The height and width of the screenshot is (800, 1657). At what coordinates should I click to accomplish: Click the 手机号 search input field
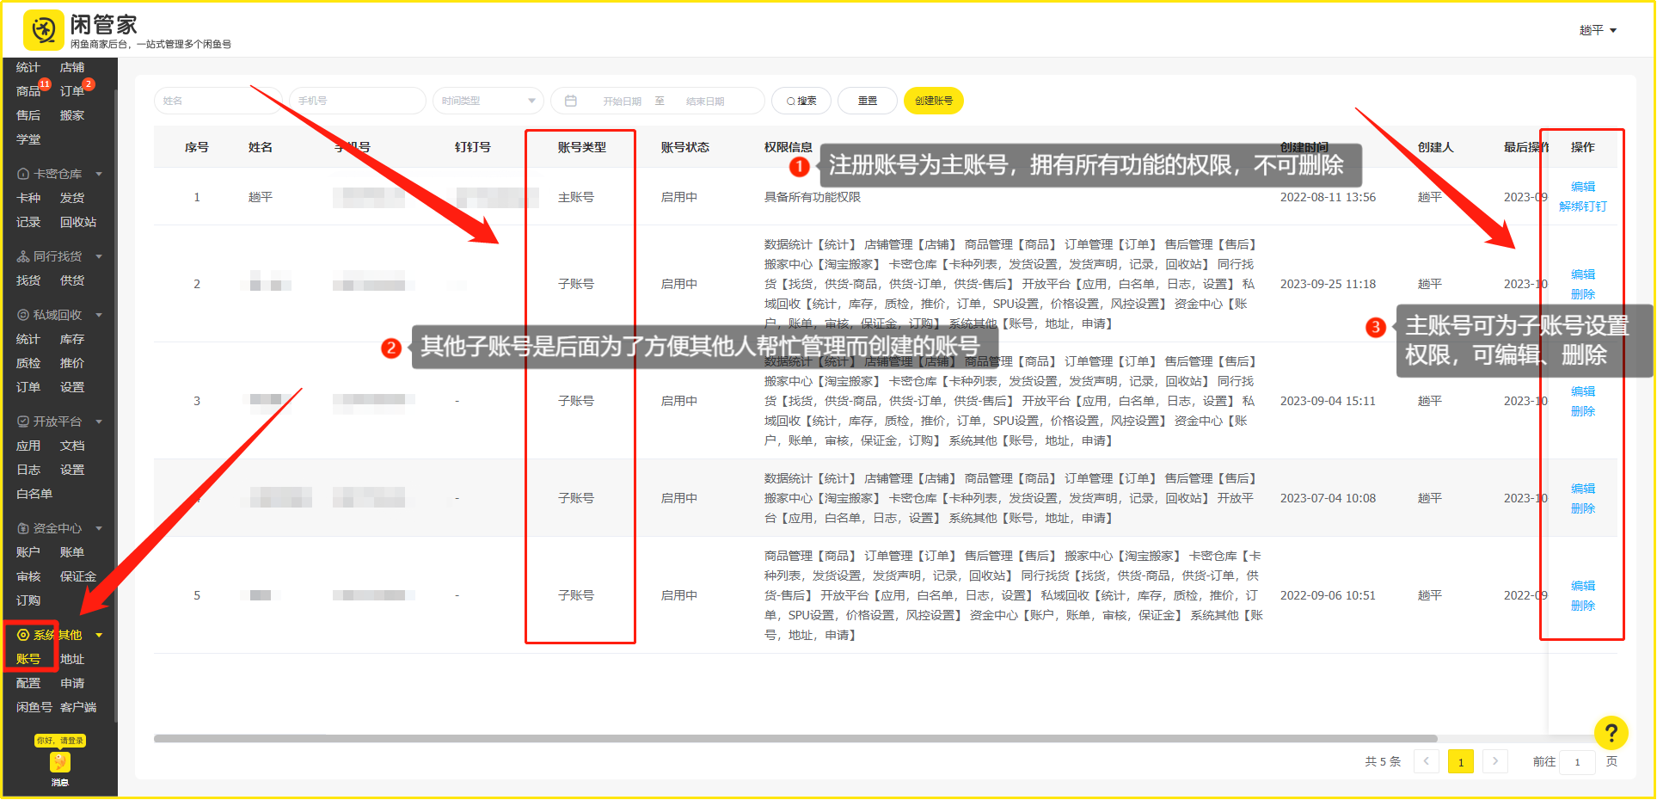(357, 101)
